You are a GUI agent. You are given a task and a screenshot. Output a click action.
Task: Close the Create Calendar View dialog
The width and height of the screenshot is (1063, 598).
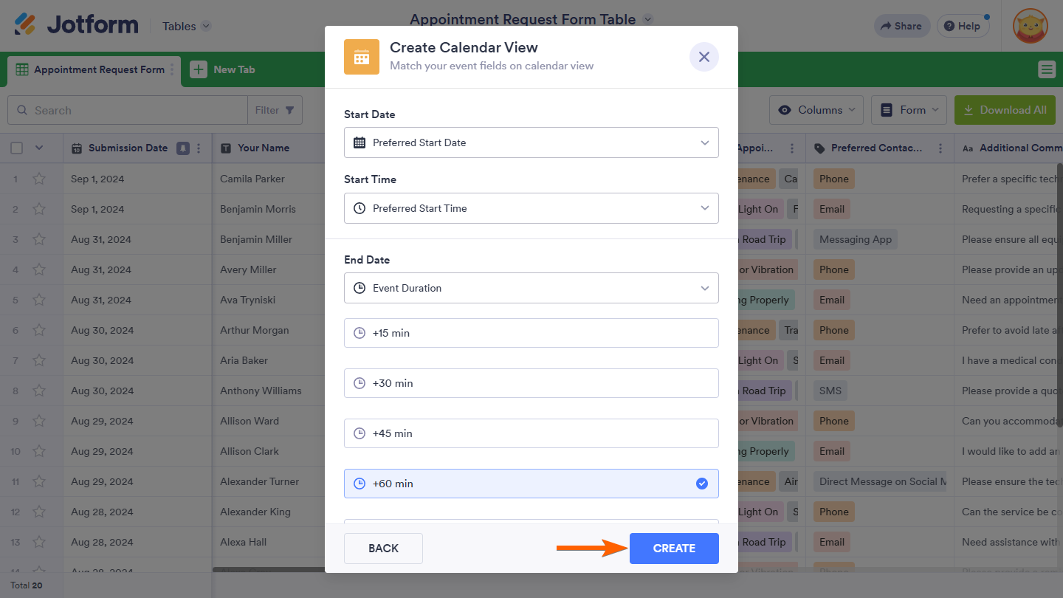tap(703, 57)
